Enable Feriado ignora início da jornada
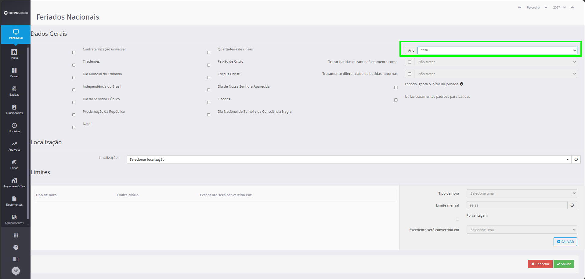 click(396, 87)
